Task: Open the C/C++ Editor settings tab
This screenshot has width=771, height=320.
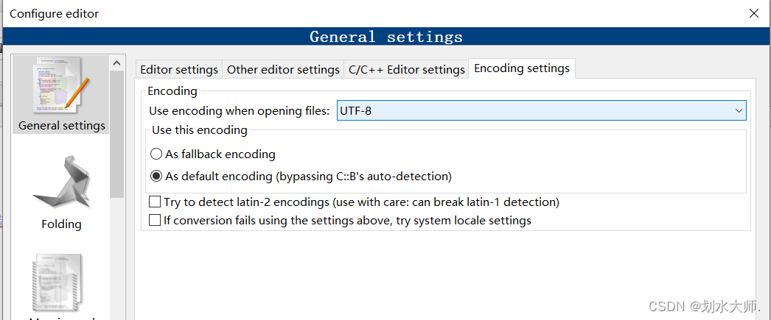Action: tap(406, 69)
